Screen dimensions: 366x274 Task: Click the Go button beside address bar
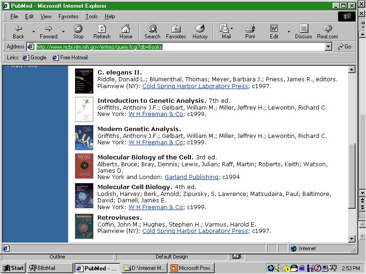[344, 47]
